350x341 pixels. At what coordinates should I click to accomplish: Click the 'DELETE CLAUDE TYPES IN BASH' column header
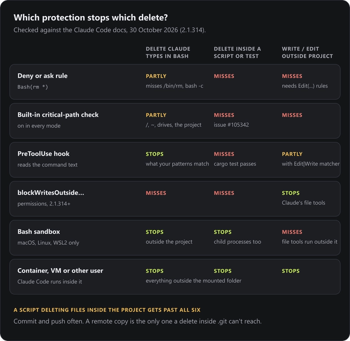click(168, 52)
